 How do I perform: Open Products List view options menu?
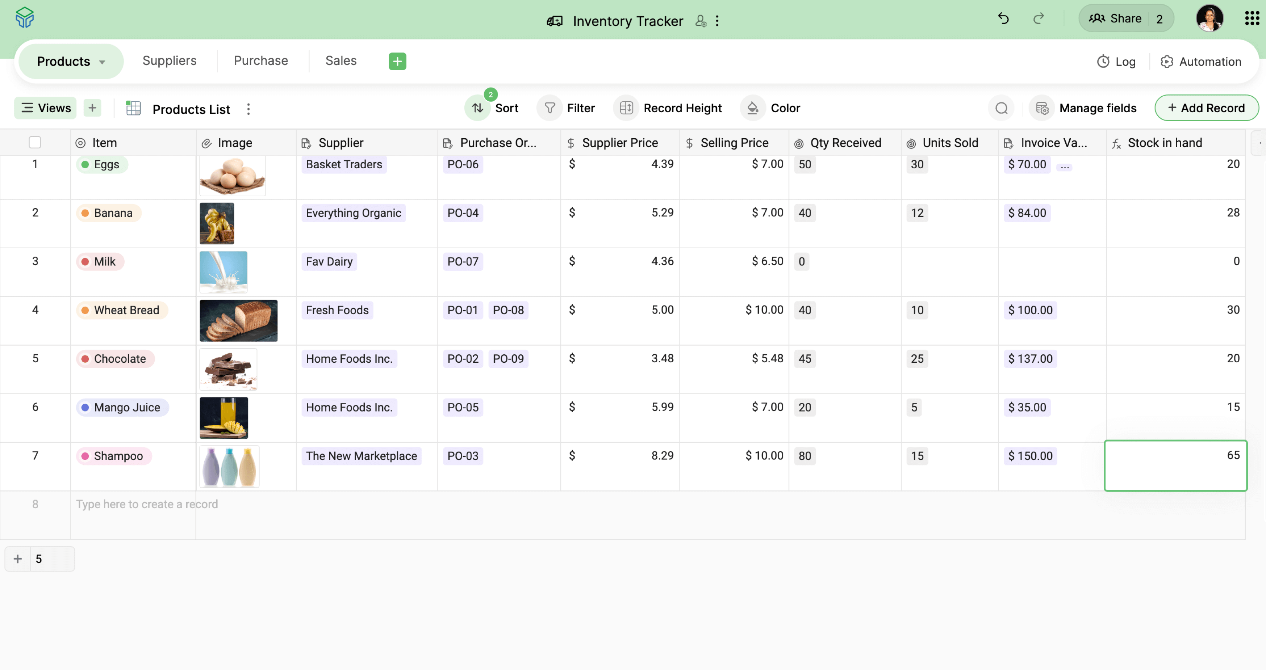click(x=248, y=109)
